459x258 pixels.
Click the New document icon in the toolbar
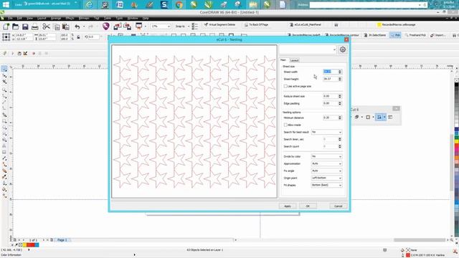6,27
